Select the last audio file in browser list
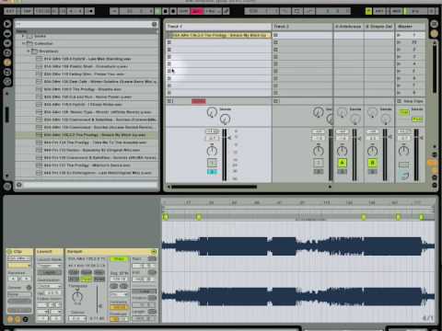Viewport: 442px width, 331px height. 87,173
